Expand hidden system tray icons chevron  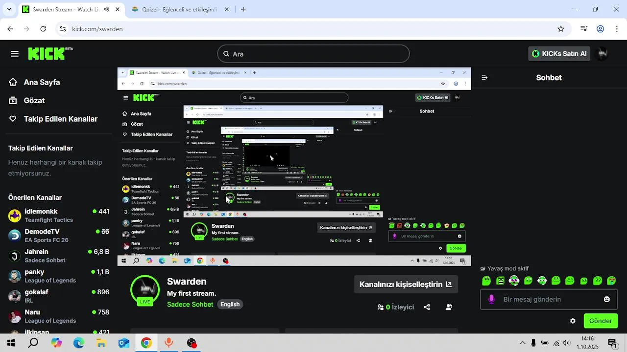click(x=523, y=343)
